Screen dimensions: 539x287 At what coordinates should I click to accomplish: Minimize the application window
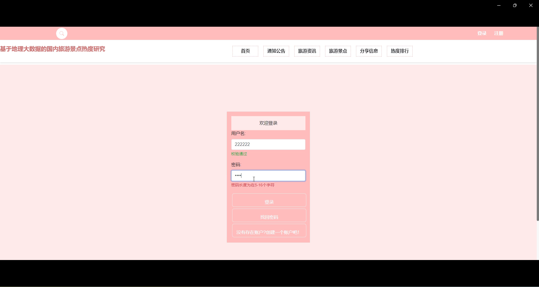coord(499,5)
